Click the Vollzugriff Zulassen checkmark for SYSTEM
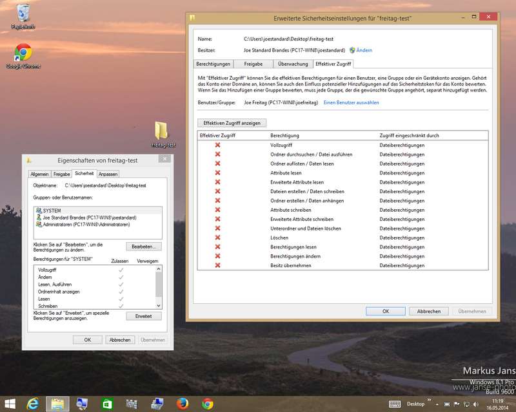The image size is (516, 412). pos(121,270)
